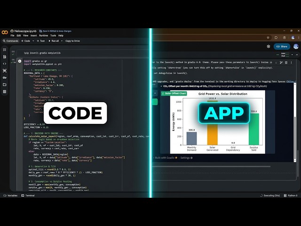
Task: Open the variable inspector sidebar icon
Action: [5, 71]
